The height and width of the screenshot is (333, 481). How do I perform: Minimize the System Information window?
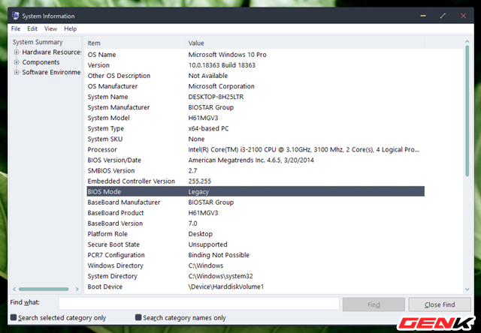pos(423,16)
